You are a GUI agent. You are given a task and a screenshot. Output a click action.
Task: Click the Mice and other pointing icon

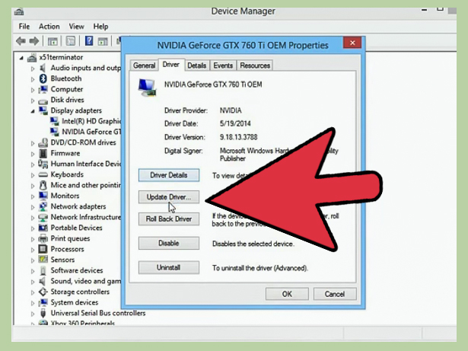point(43,185)
